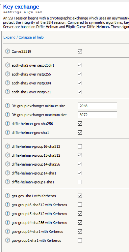The image size is (129, 252).
Task: View help for gss-group14-sha256 with Kerberos
Action: coord(7,222)
